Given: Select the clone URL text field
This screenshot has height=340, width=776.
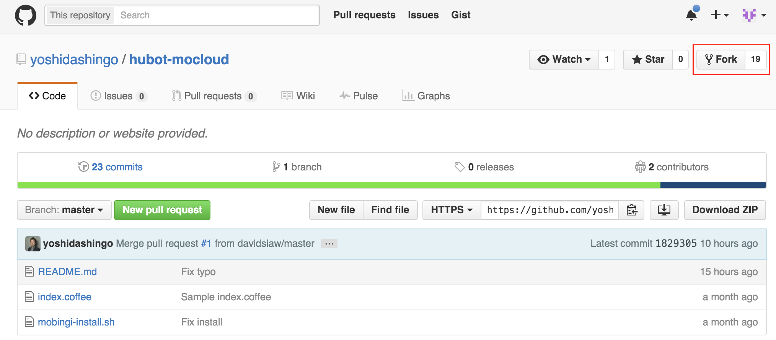Looking at the screenshot, I should (x=550, y=210).
